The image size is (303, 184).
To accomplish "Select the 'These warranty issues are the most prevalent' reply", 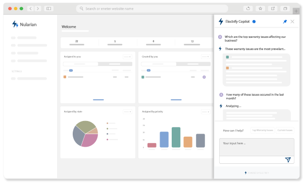I will [x=255, y=49].
